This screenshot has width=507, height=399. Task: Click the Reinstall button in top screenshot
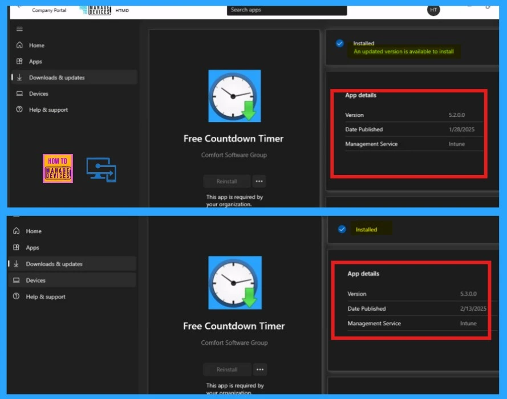pos(226,181)
